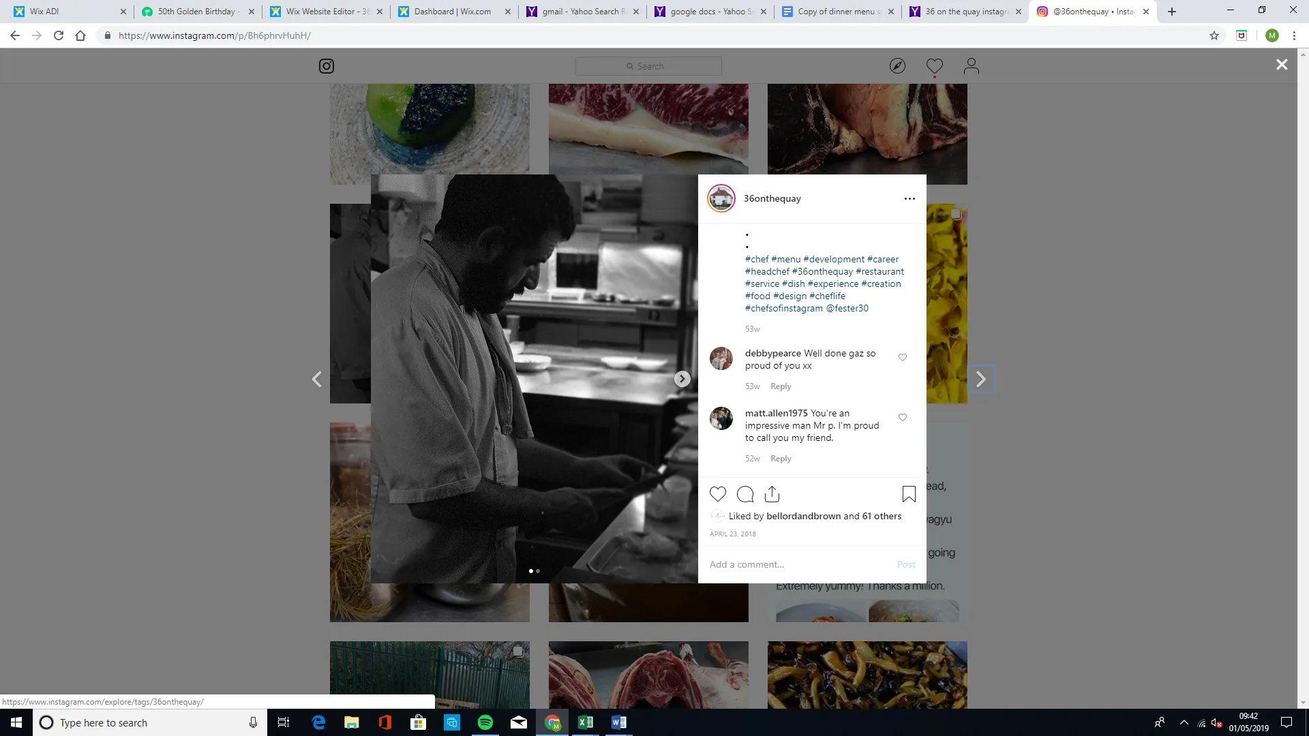This screenshot has height=736, width=1309.
Task: Open the Explore compass icon
Action: [897, 66]
